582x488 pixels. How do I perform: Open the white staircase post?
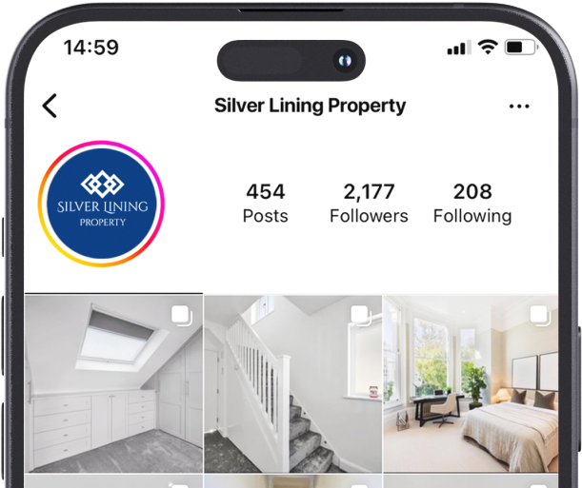click(x=292, y=383)
